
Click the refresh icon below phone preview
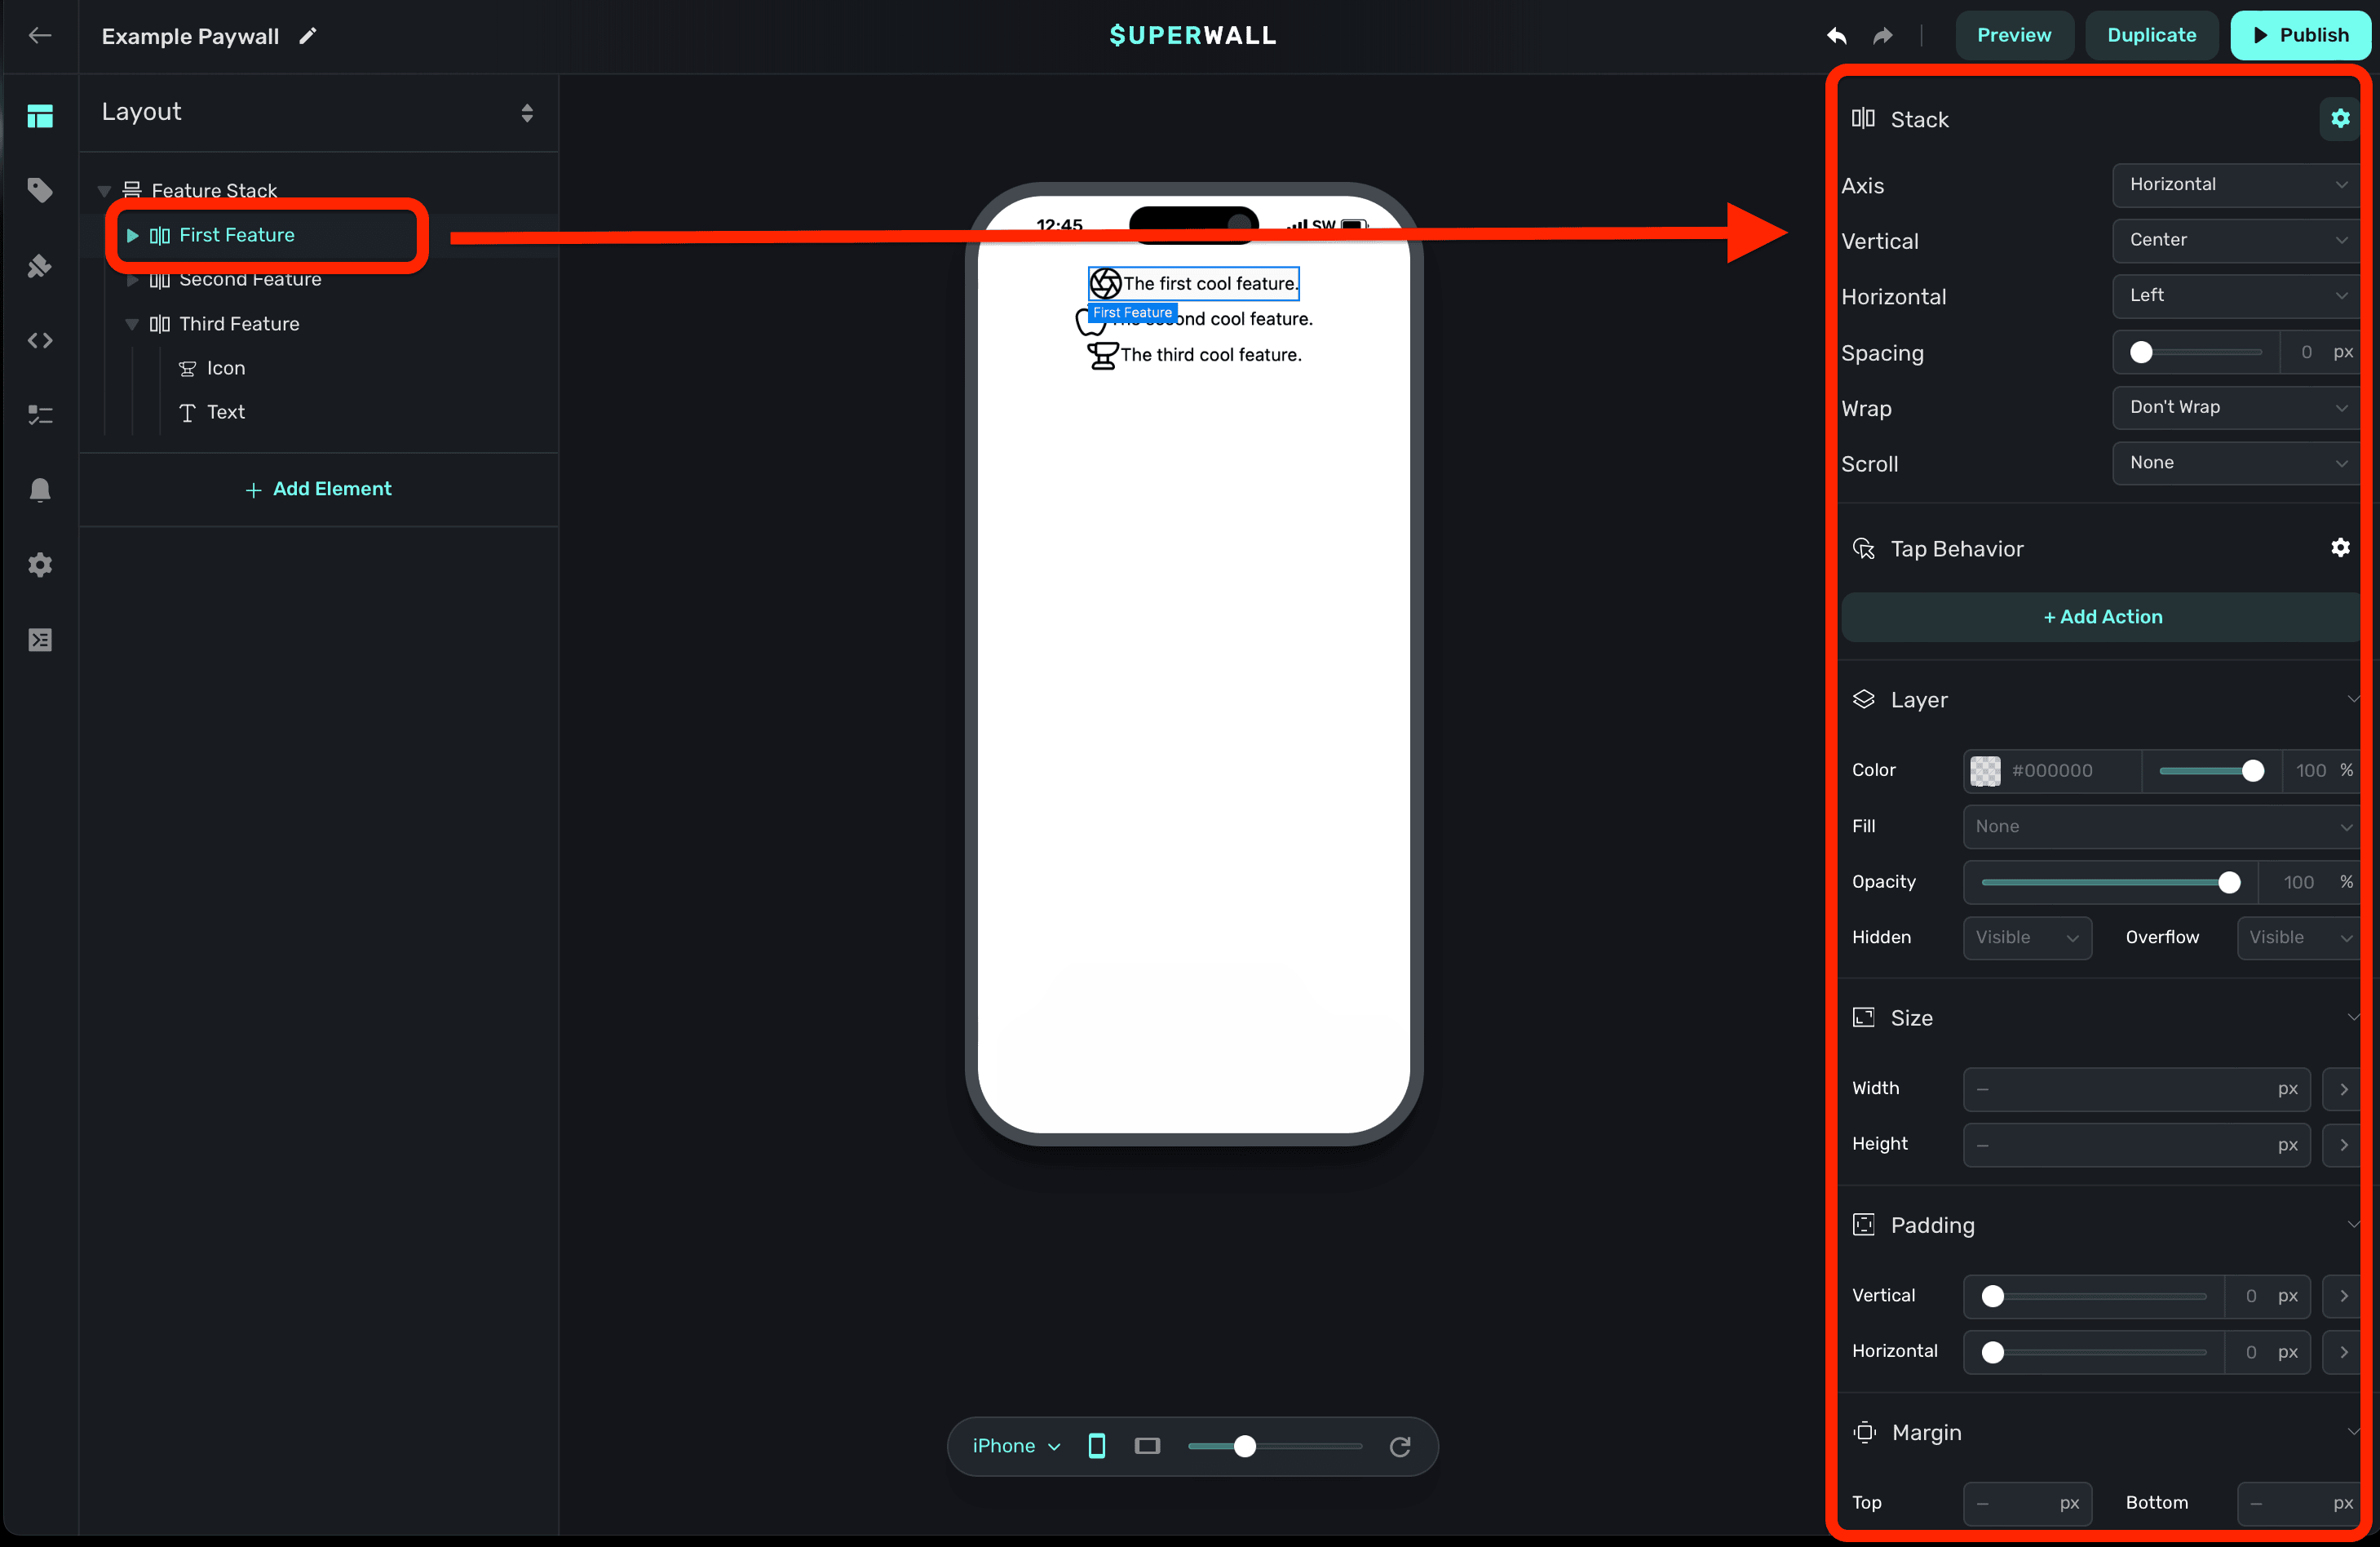[1400, 1446]
